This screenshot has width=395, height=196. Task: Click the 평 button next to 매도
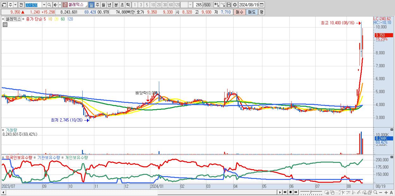[x=261, y=12]
